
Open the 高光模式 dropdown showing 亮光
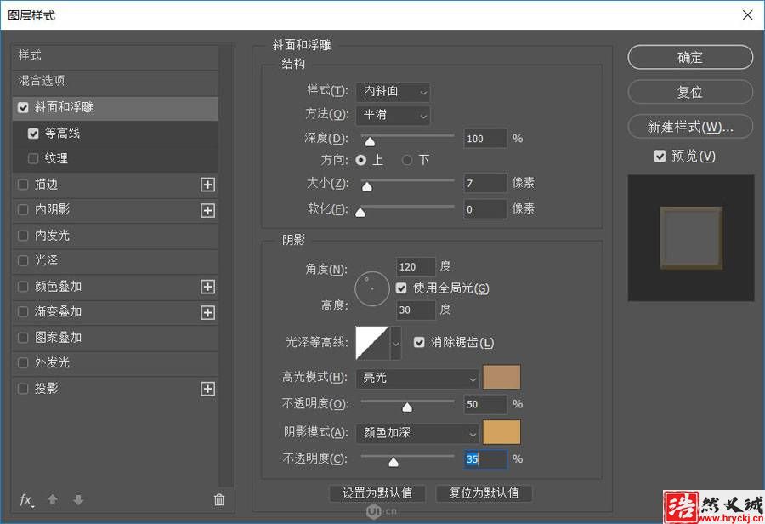(417, 379)
